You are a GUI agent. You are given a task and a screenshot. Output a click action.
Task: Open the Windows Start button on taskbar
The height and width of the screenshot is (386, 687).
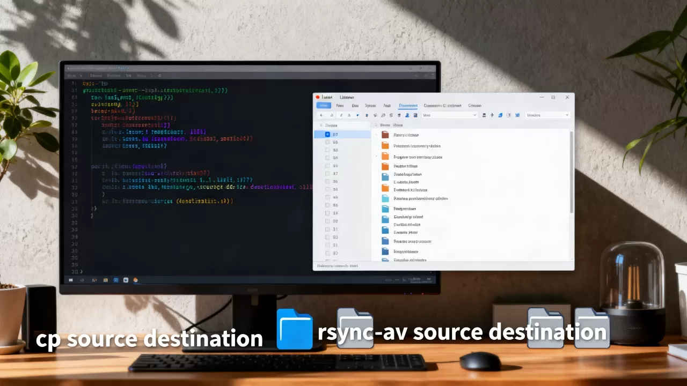[x=71, y=280]
